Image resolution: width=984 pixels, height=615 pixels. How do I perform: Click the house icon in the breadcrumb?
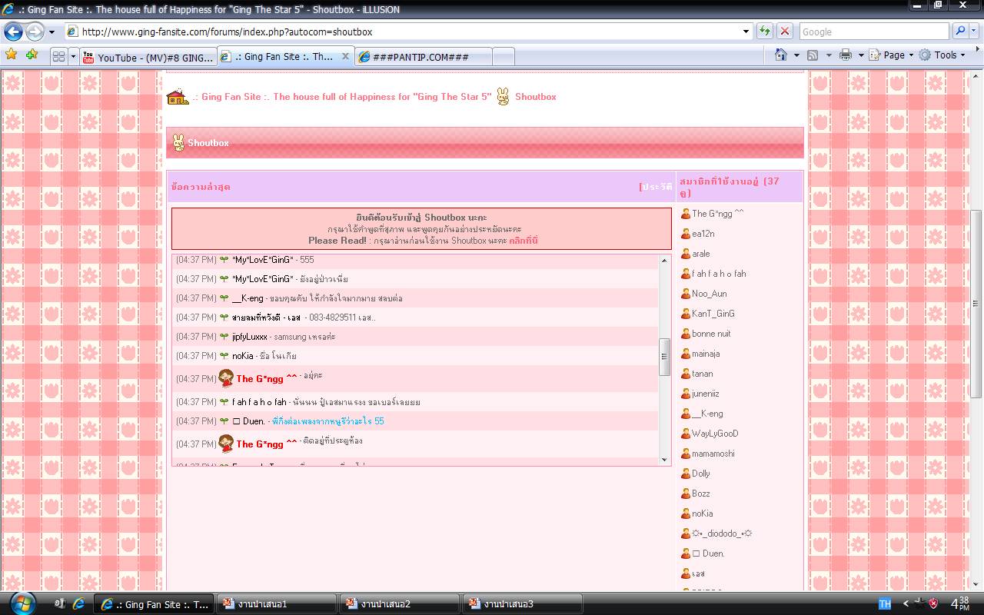(178, 97)
